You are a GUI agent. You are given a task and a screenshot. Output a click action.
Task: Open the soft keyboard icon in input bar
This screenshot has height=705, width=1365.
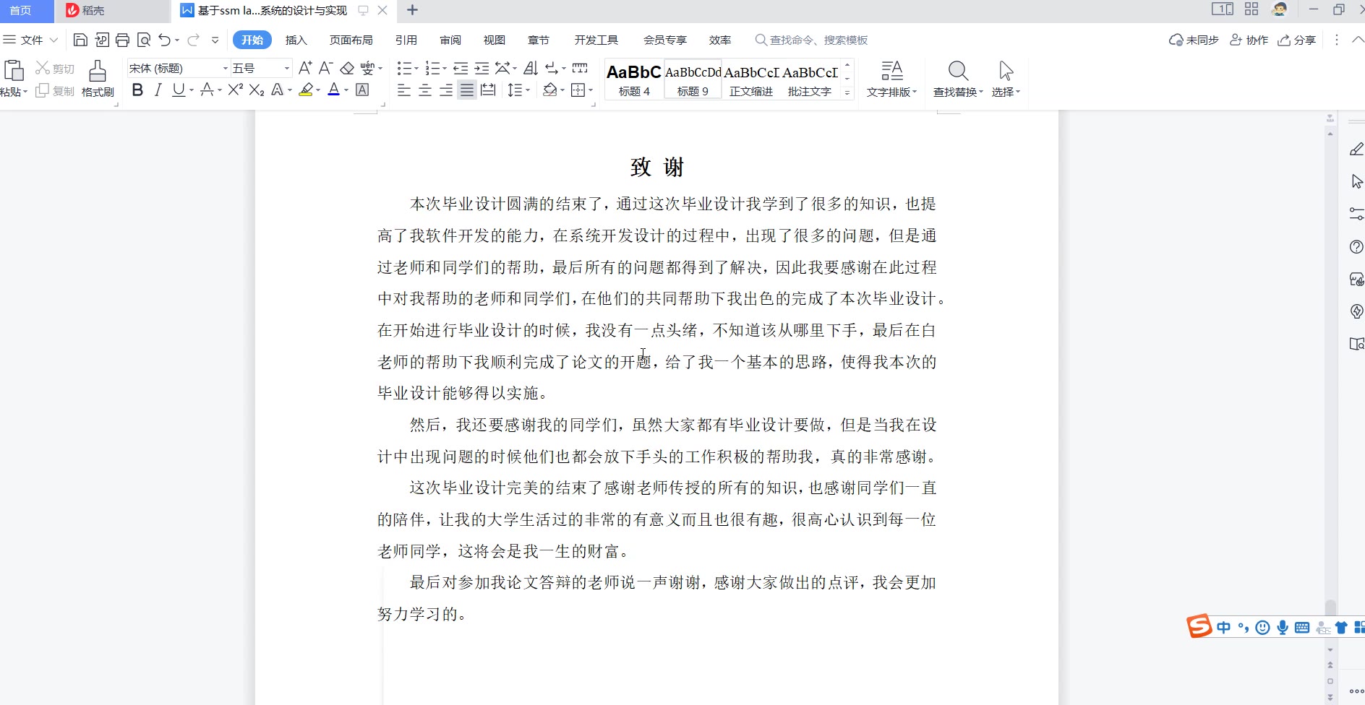pos(1302,628)
